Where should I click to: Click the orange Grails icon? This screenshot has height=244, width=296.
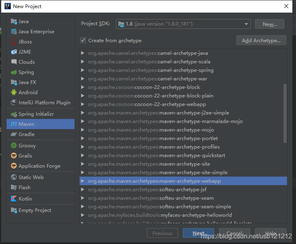coord(14,156)
